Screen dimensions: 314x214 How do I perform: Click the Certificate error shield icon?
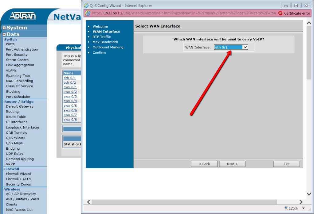[x=280, y=13]
